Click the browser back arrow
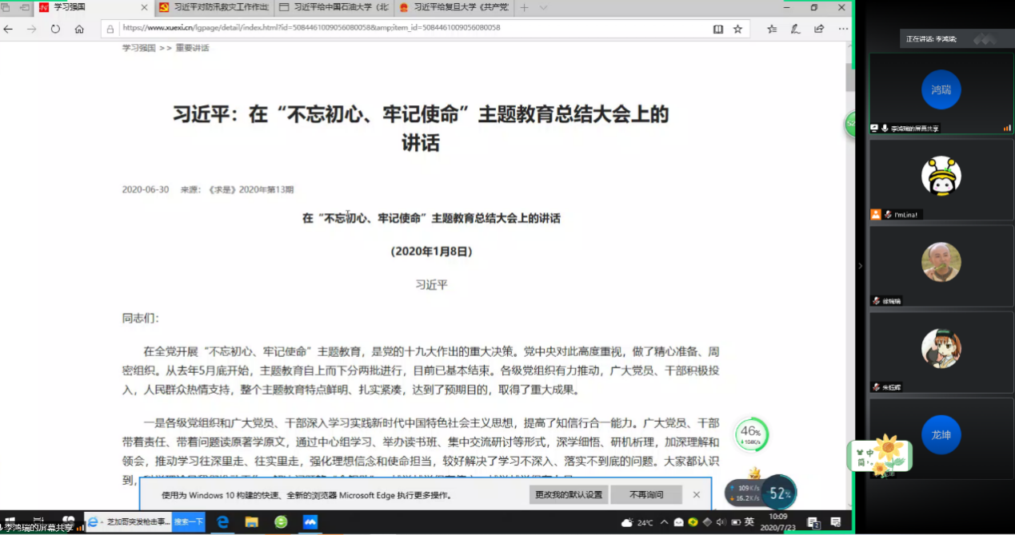Screen dimensions: 1015x535 click(9, 29)
